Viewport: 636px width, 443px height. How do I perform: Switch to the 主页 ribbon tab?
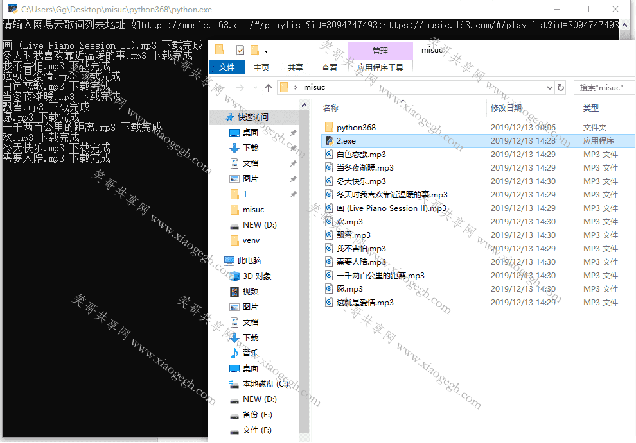pos(261,67)
